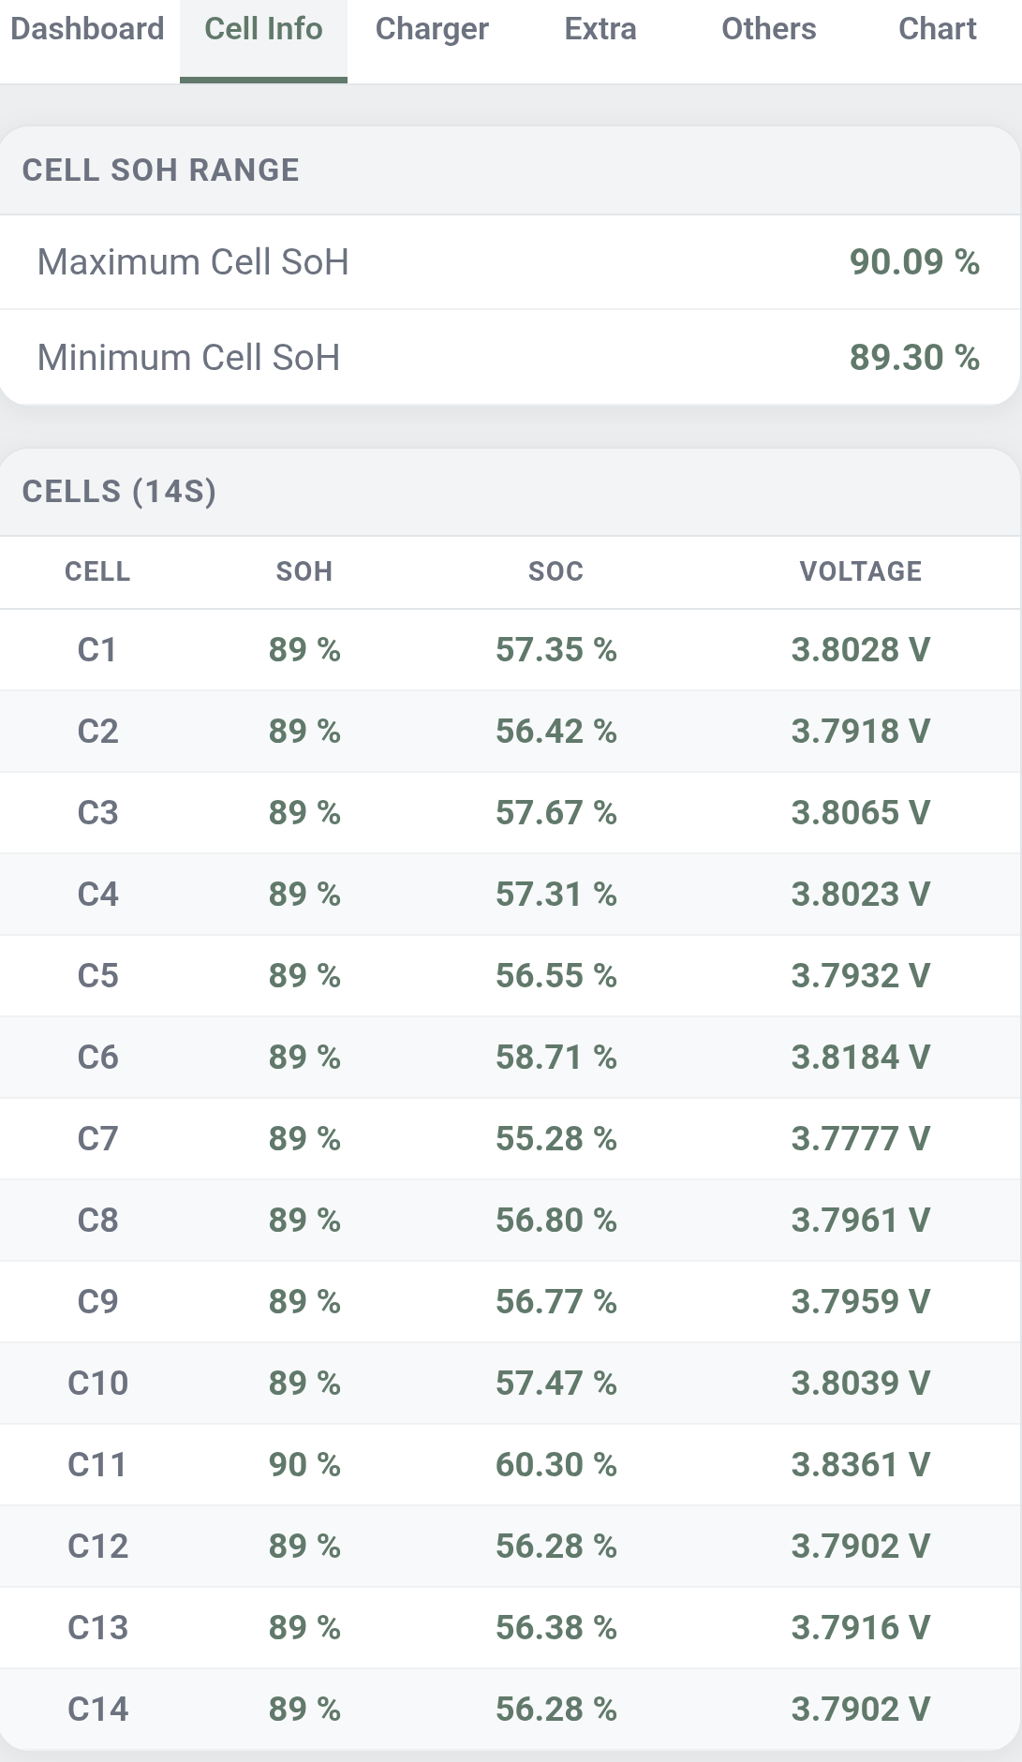Click C7 voltage 3.7777 V
The image size is (1022, 1762).
[861, 1139]
